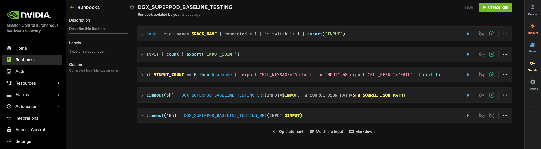Open the Users panel
Viewport: 541px width, 149px height.
(x=533, y=47)
